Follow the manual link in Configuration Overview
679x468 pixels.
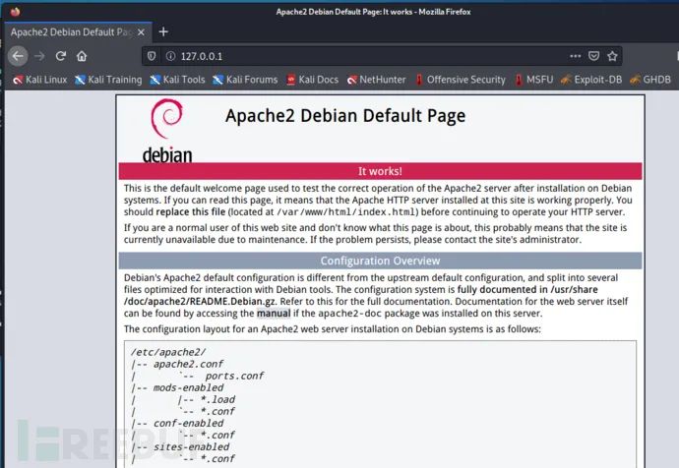click(274, 314)
